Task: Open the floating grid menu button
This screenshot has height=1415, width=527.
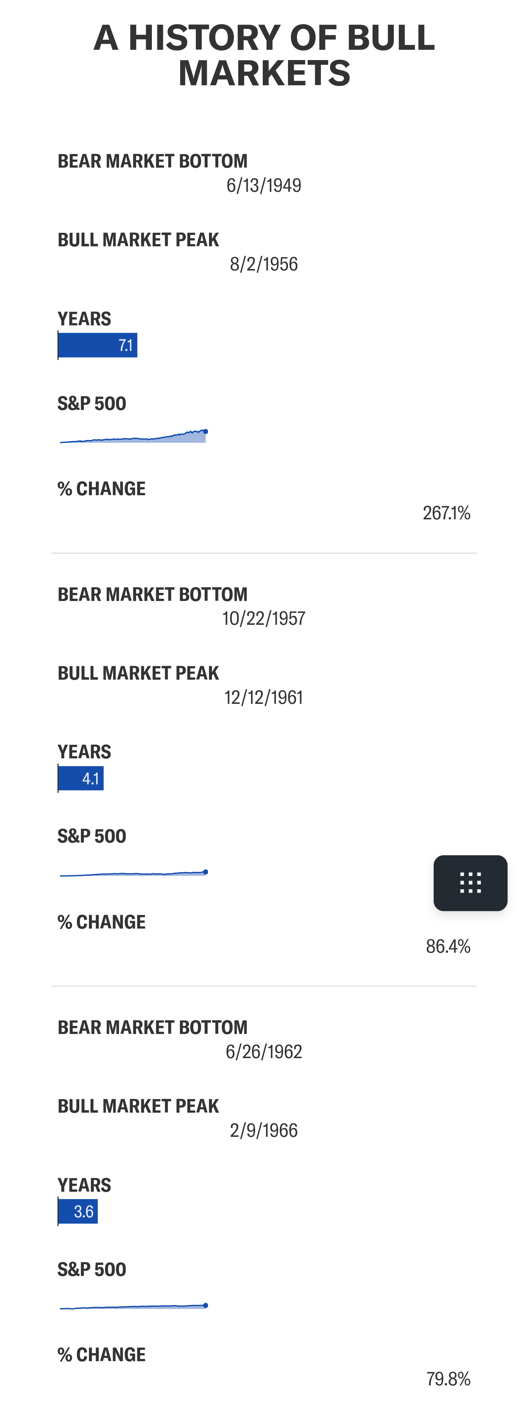Action: pos(470,883)
